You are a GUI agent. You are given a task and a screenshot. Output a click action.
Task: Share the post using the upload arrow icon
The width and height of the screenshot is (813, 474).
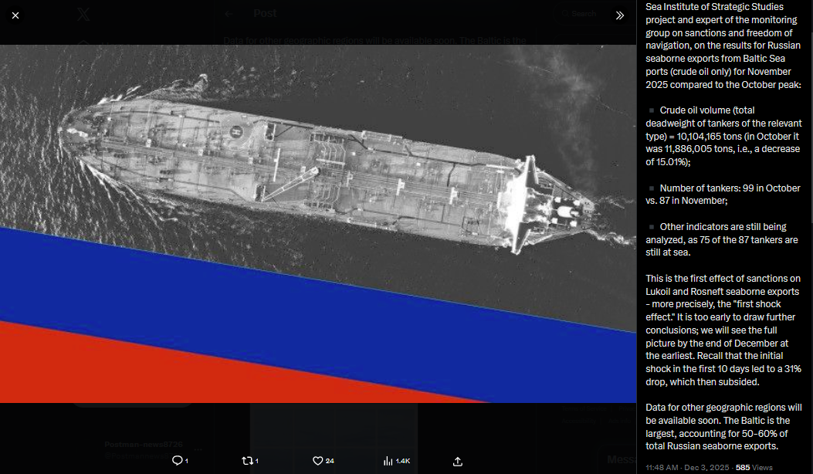tap(457, 461)
